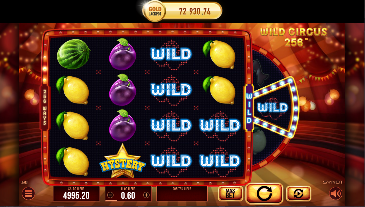Click the Mystery star symbol
This screenshot has height=207, width=365.
122,161
